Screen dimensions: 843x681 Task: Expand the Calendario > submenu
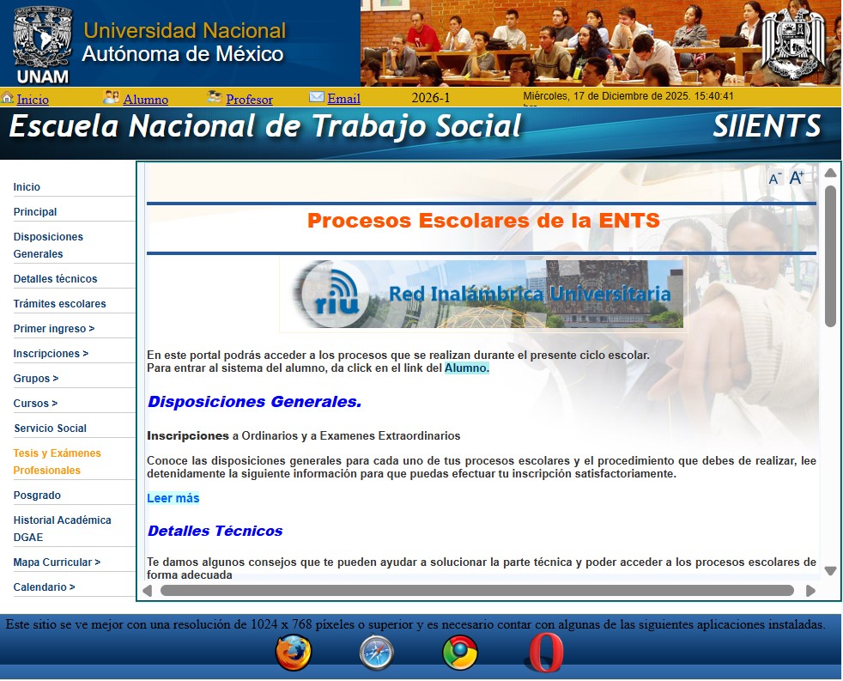44,587
